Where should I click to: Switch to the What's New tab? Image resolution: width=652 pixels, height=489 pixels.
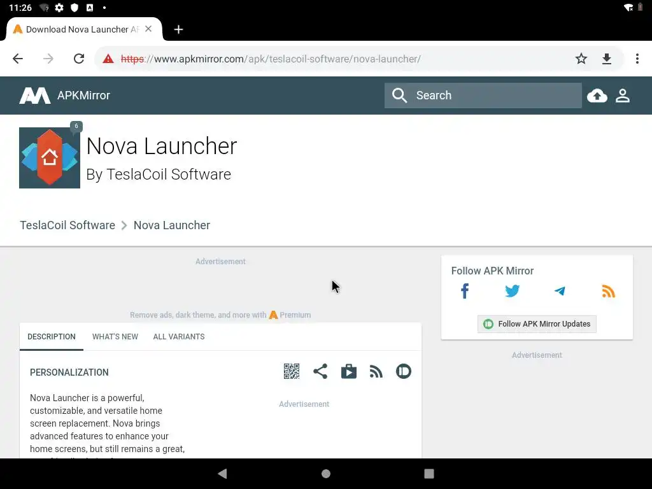click(x=115, y=337)
